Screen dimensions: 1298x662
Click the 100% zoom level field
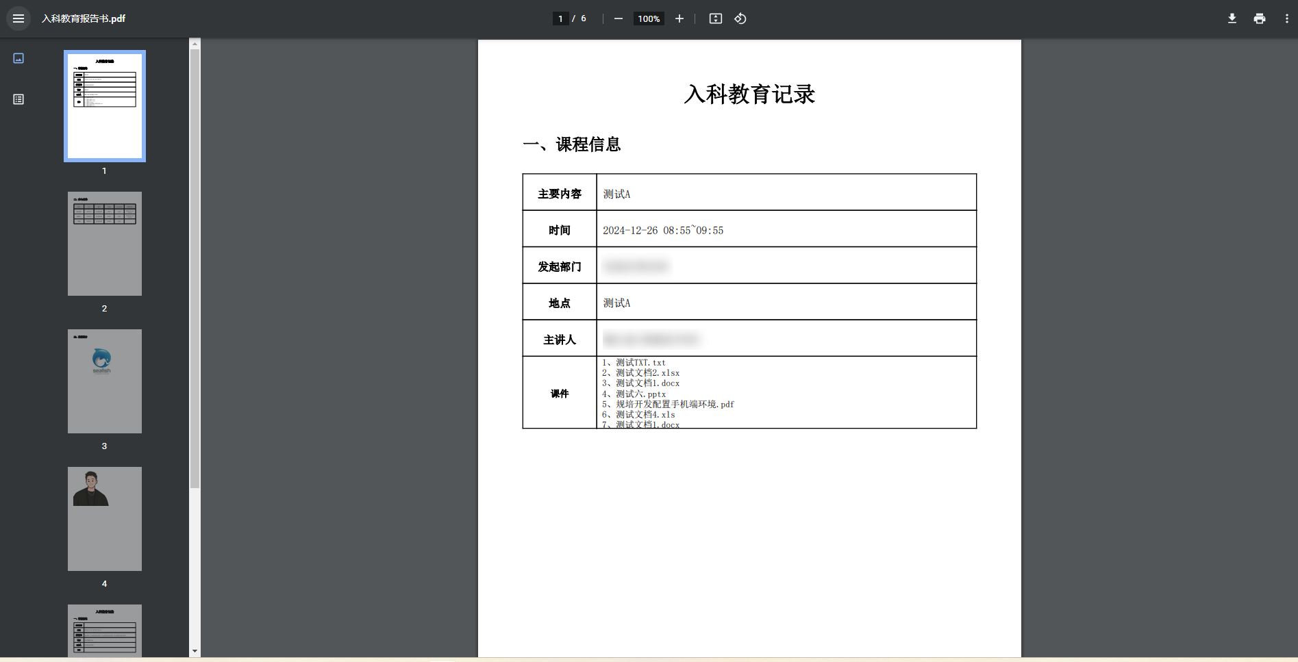(649, 18)
